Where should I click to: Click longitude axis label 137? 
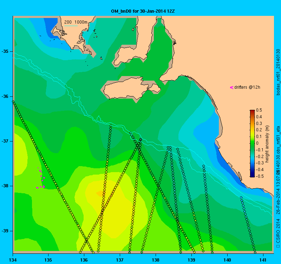[x=120, y=260]
